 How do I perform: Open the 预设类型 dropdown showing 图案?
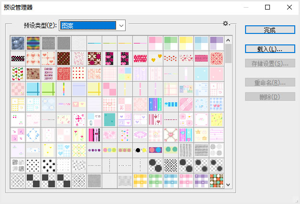(x=92, y=25)
